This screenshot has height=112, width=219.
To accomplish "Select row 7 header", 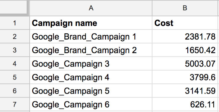I will point(15,104).
